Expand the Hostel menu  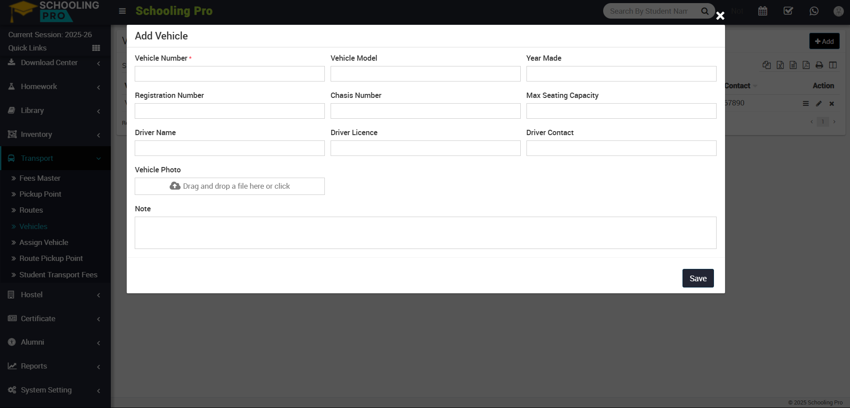click(x=55, y=295)
